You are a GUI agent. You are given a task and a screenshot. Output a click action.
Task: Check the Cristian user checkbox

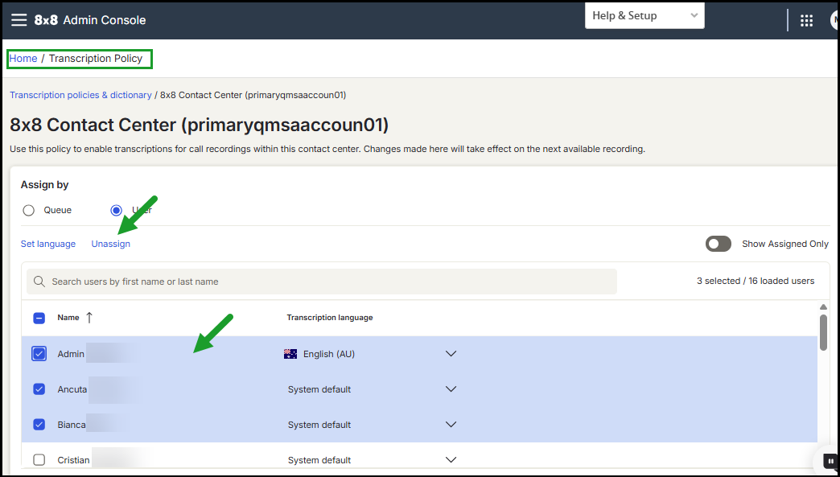pyautogui.click(x=39, y=460)
